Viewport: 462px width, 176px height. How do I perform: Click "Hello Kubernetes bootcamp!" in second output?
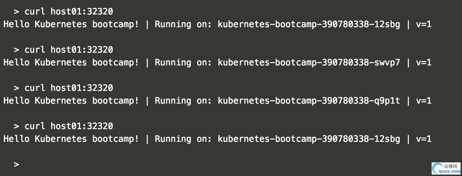[x=71, y=63]
